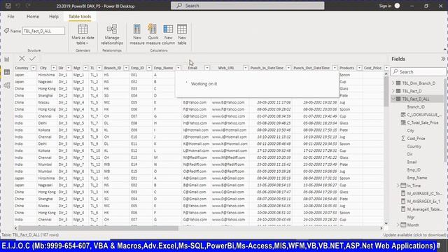Click the horizontal scrollbar of data grid
Image resolution: width=448 pixels, height=252 pixels.
click(98, 228)
